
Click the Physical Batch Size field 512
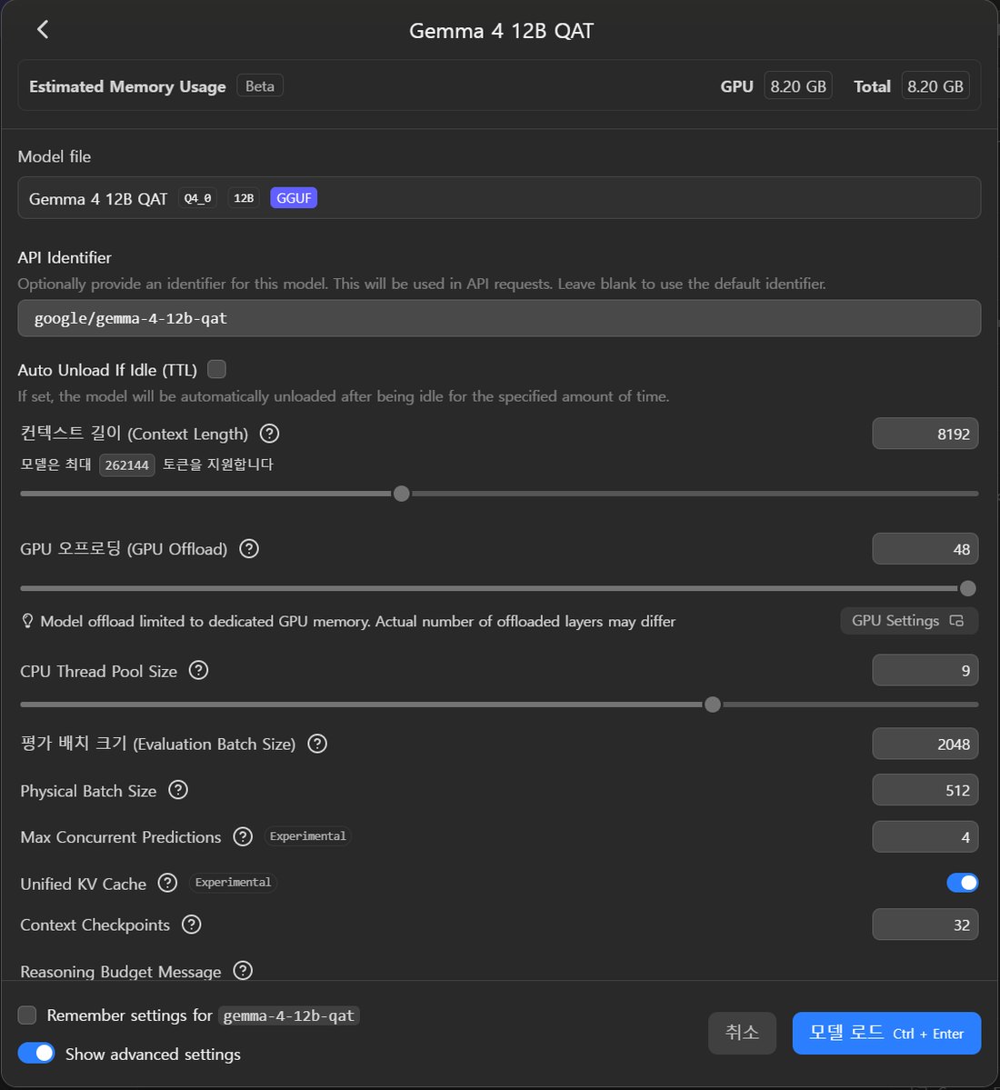click(x=925, y=790)
